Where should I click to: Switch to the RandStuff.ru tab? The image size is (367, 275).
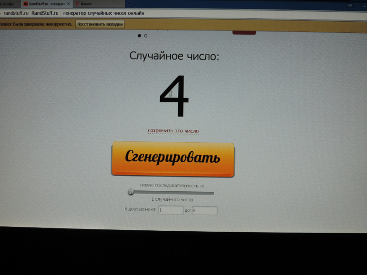coord(46,4)
